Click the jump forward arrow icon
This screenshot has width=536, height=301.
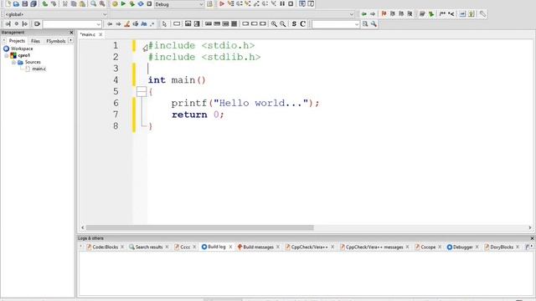(x=373, y=14)
